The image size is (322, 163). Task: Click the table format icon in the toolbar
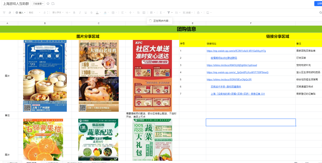151,13
